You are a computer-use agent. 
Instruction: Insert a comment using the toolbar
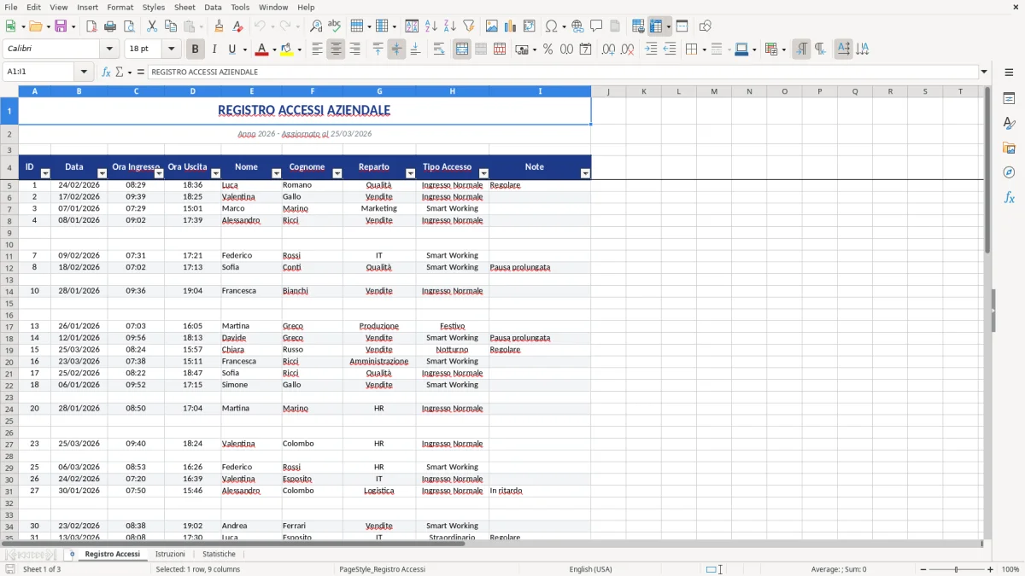coord(597,26)
